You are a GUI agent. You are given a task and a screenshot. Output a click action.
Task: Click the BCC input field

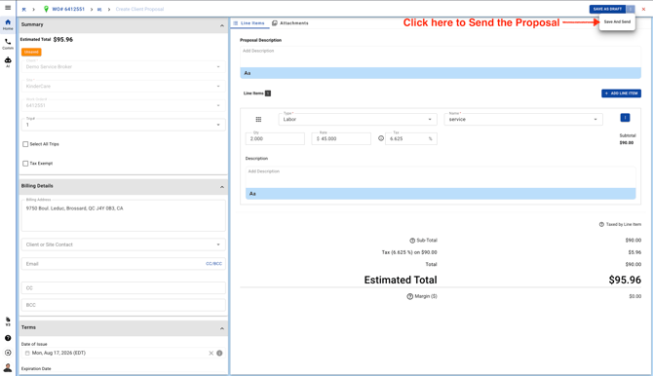(x=123, y=305)
